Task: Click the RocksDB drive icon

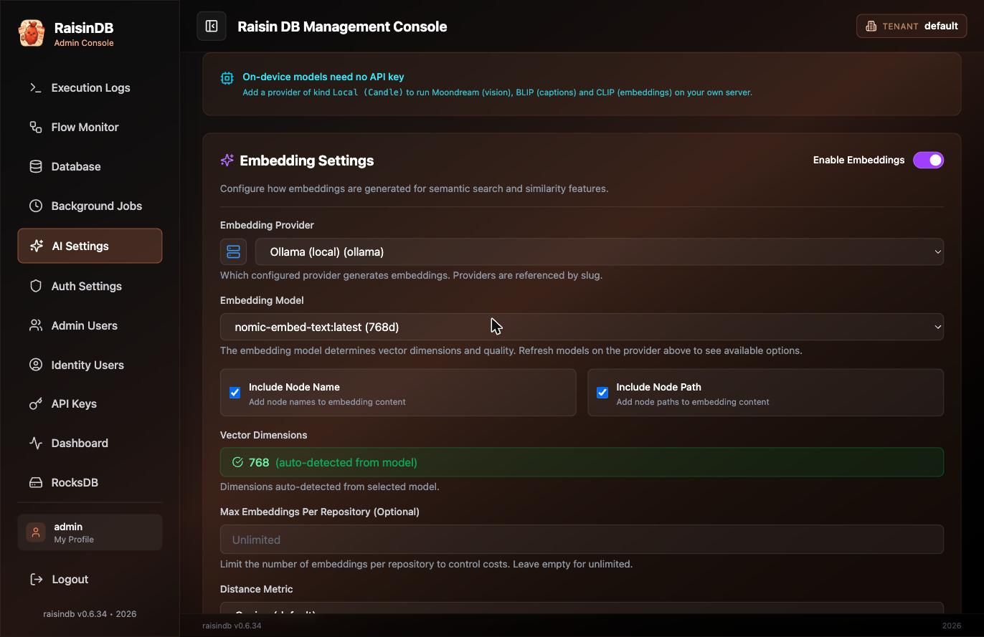Action: tap(35, 482)
